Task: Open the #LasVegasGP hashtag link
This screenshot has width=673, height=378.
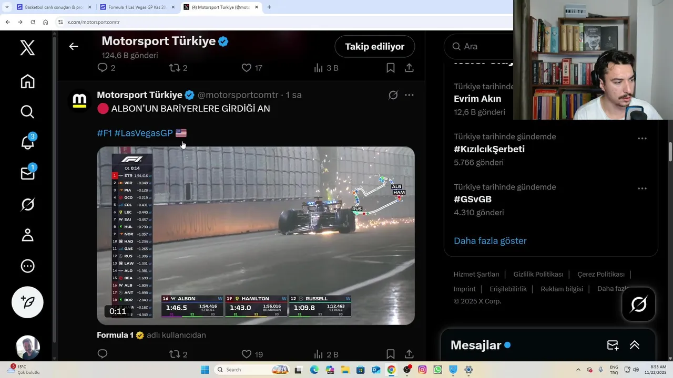Action: [x=144, y=133]
